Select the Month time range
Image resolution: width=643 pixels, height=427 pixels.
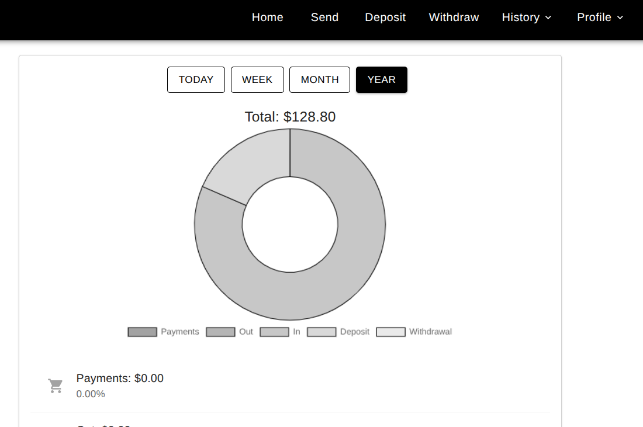coord(320,79)
